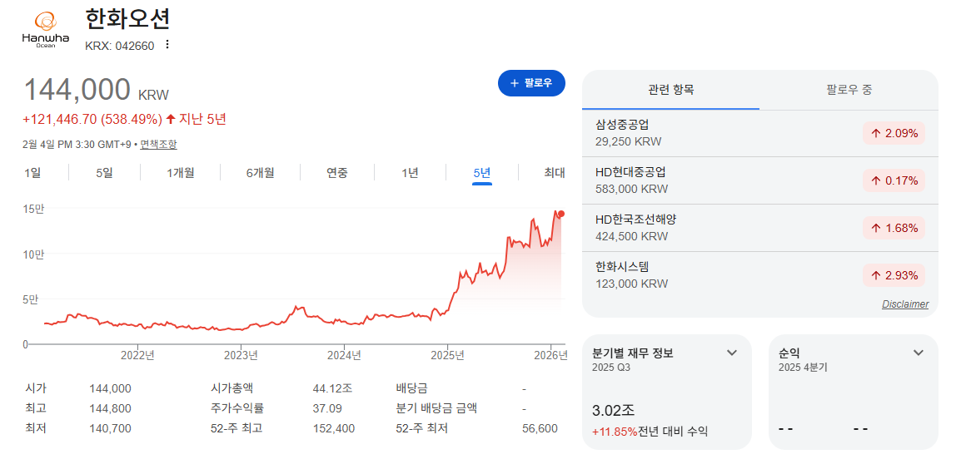
Task: Click the 최저 value 140,700
Action: click(110, 429)
